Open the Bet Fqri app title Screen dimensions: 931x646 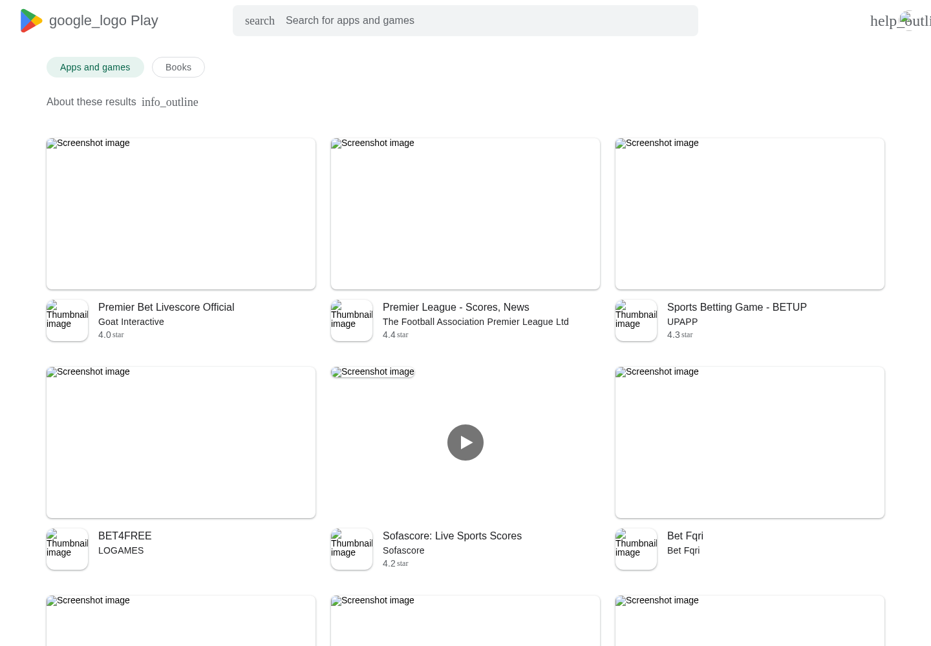tap(685, 536)
